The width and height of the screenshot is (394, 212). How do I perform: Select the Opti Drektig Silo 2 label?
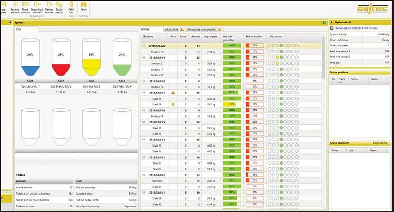point(61,86)
